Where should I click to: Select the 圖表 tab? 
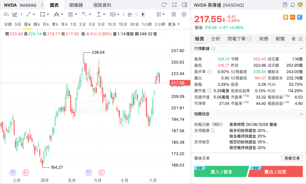pos(54,5)
